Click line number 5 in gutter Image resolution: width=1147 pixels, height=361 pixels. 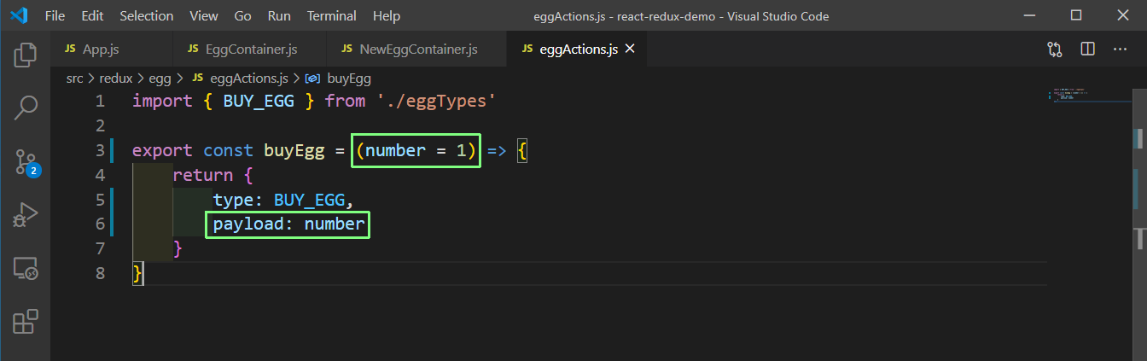tap(101, 200)
